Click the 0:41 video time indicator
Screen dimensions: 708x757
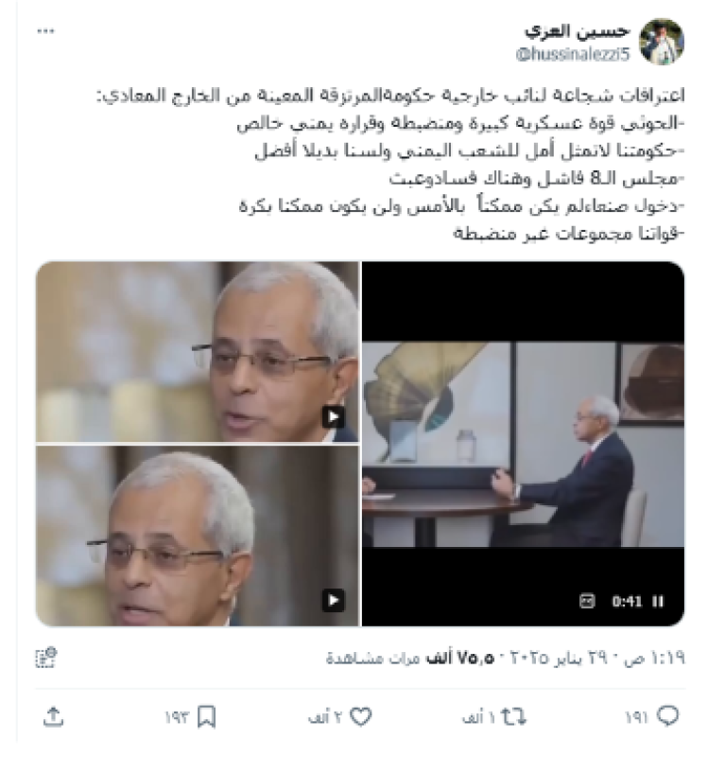[627, 602]
